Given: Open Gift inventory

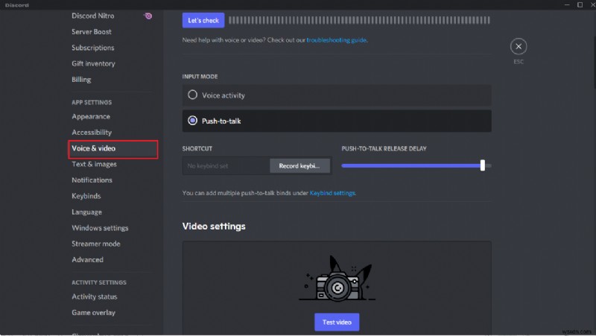Looking at the screenshot, I should (94, 64).
